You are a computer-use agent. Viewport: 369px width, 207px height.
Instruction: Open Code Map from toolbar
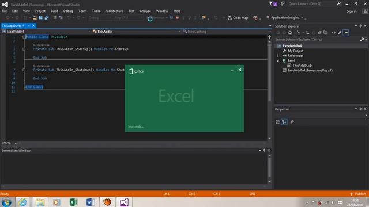pyautogui.click(x=238, y=18)
